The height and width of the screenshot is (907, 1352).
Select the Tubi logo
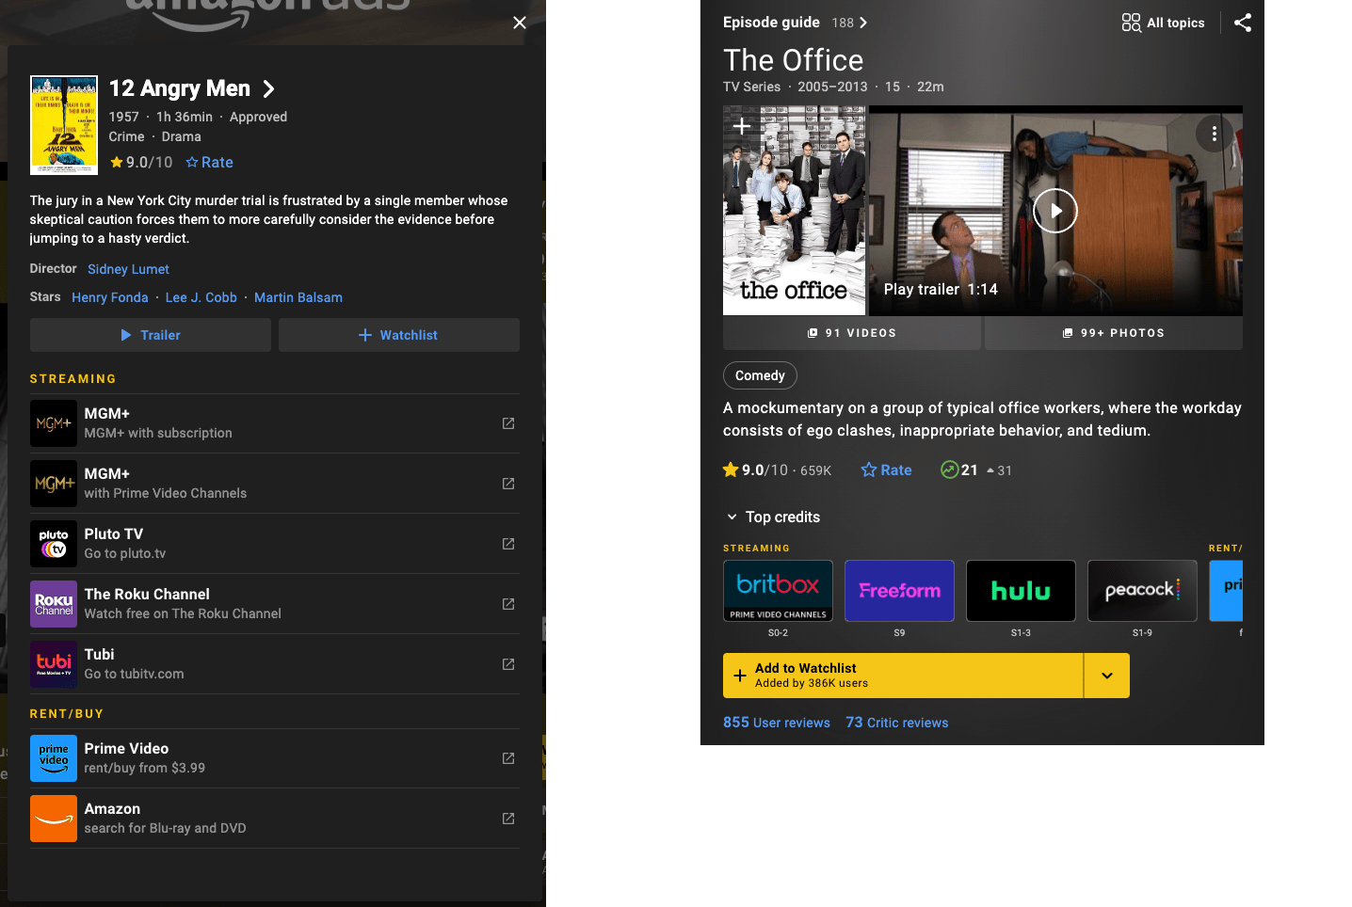(x=54, y=664)
